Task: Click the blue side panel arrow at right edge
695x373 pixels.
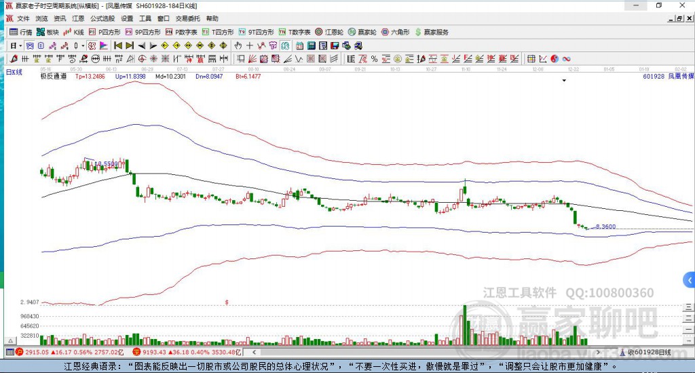Action: point(690,279)
